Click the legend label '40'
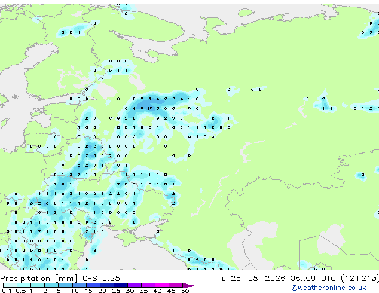Viewport: 379px width, 293px height. tap(157, 291)
